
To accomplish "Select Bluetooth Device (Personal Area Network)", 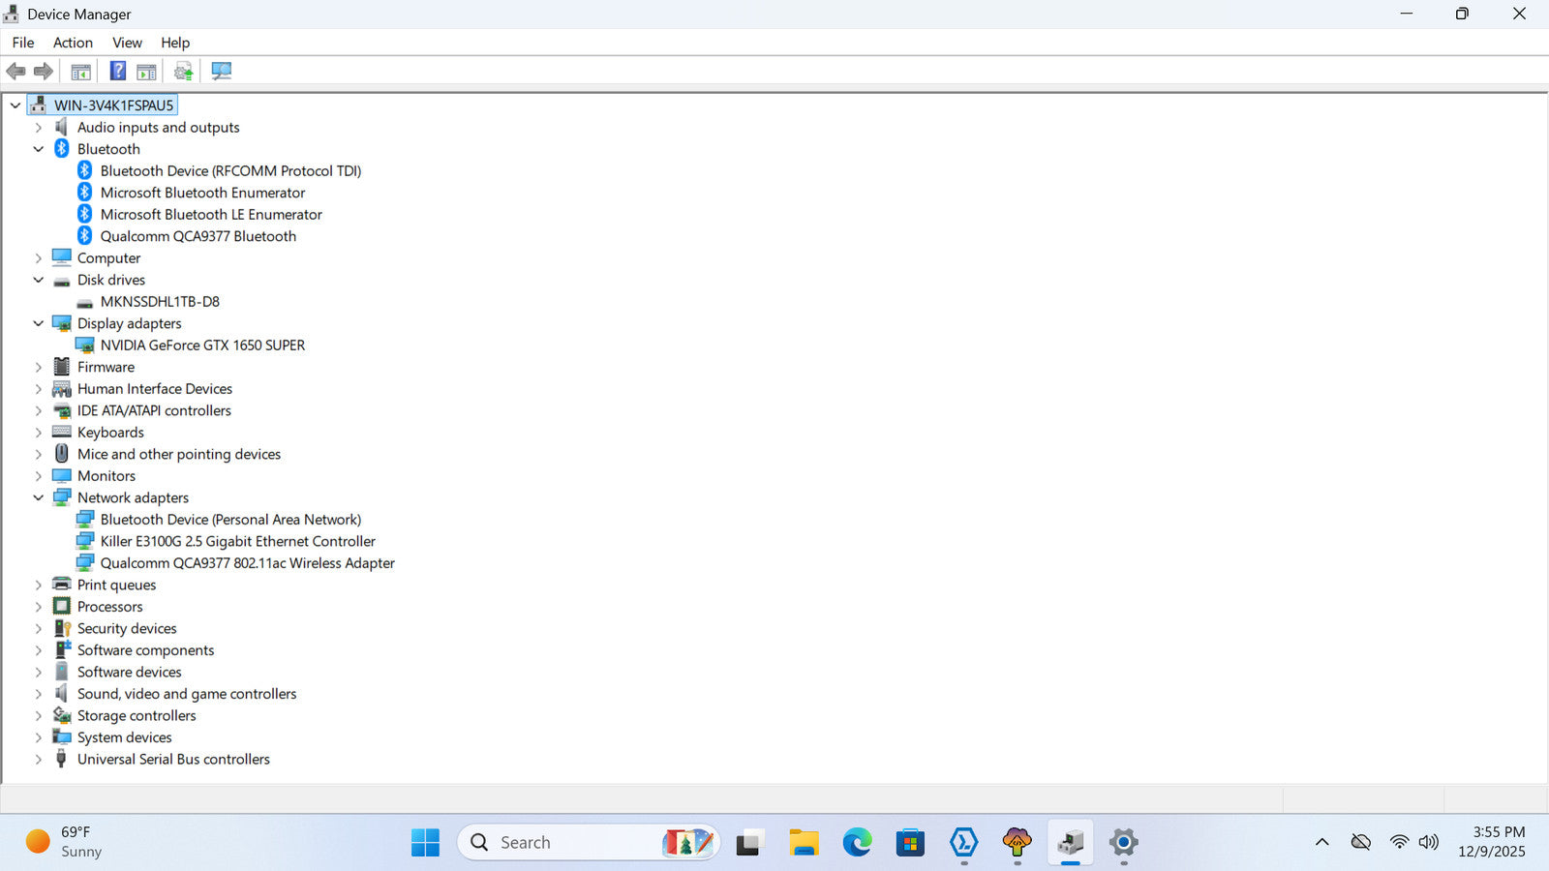I will click(x=230, y=520).
